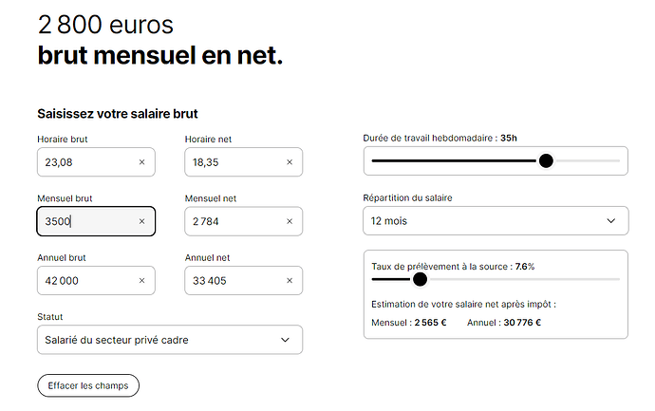This screenshot has height=411, width=655.
Task: Click the chevron arrow in the 12 mois dropdown
Action: (611, 221)
